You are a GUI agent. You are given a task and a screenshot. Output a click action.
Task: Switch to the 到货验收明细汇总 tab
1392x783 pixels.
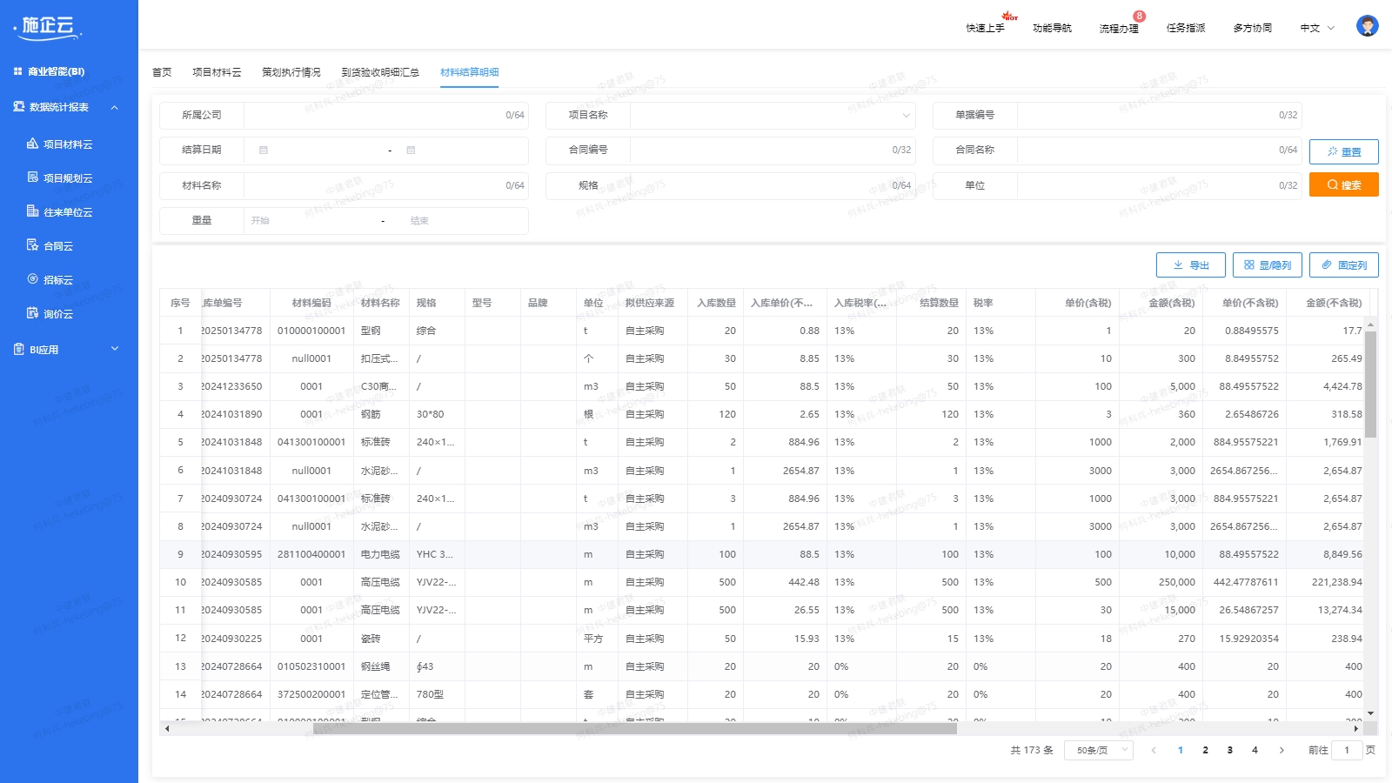(x=380, y=72)
